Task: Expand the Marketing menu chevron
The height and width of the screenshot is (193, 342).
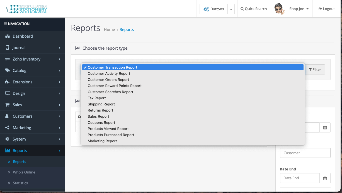Action: pyautogui.click(x=59, y=128)
